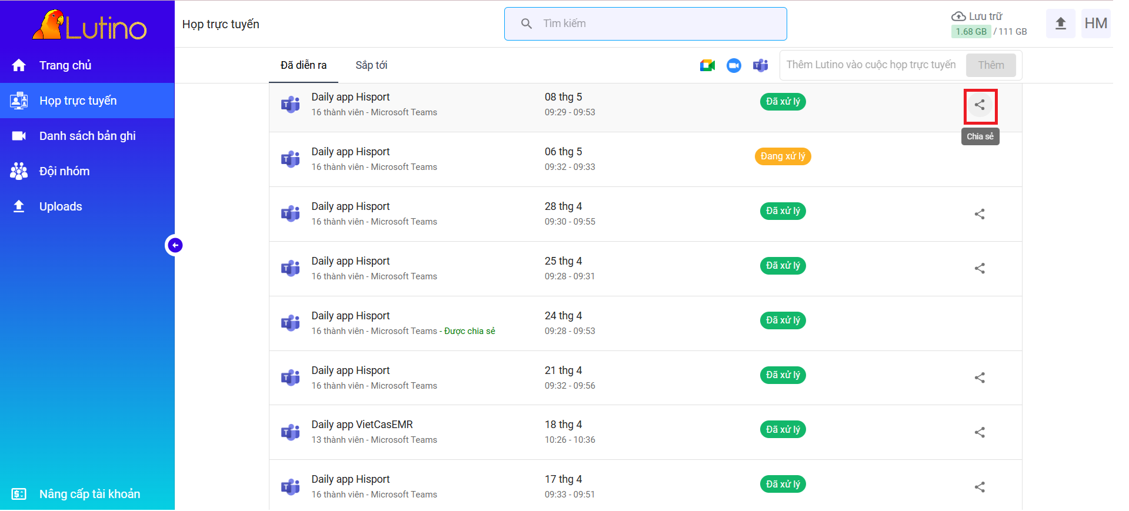1129x511 pixels.
Task: Go to Đội nhóm section
Action: [87, 171]
